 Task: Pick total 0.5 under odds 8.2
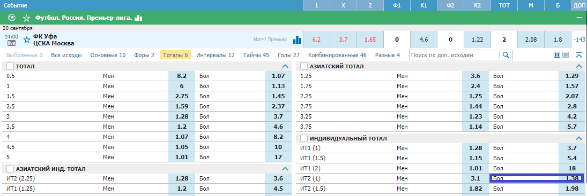click(x=182, y=76)
